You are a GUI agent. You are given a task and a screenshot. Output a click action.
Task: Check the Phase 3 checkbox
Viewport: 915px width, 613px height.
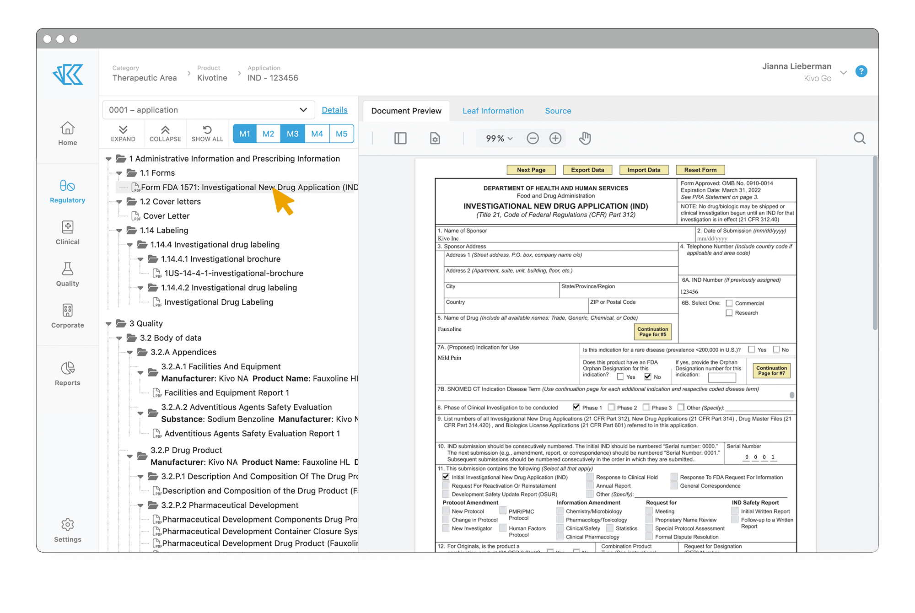tap(646, 407)
